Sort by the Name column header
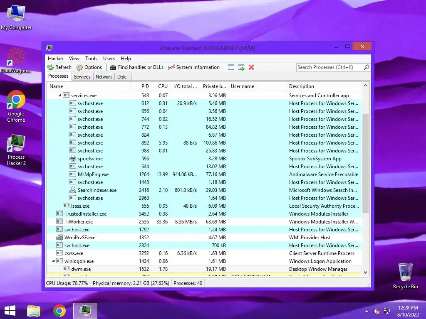Image resolution: width=426 pixels, height=319 pixels. coord(89,86)
